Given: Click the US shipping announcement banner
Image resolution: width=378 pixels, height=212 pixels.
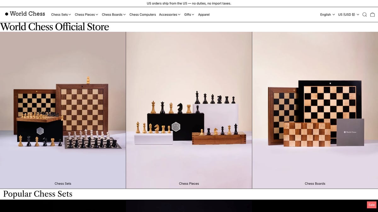Looking at the screenshot, I should (x=189, y=3).
